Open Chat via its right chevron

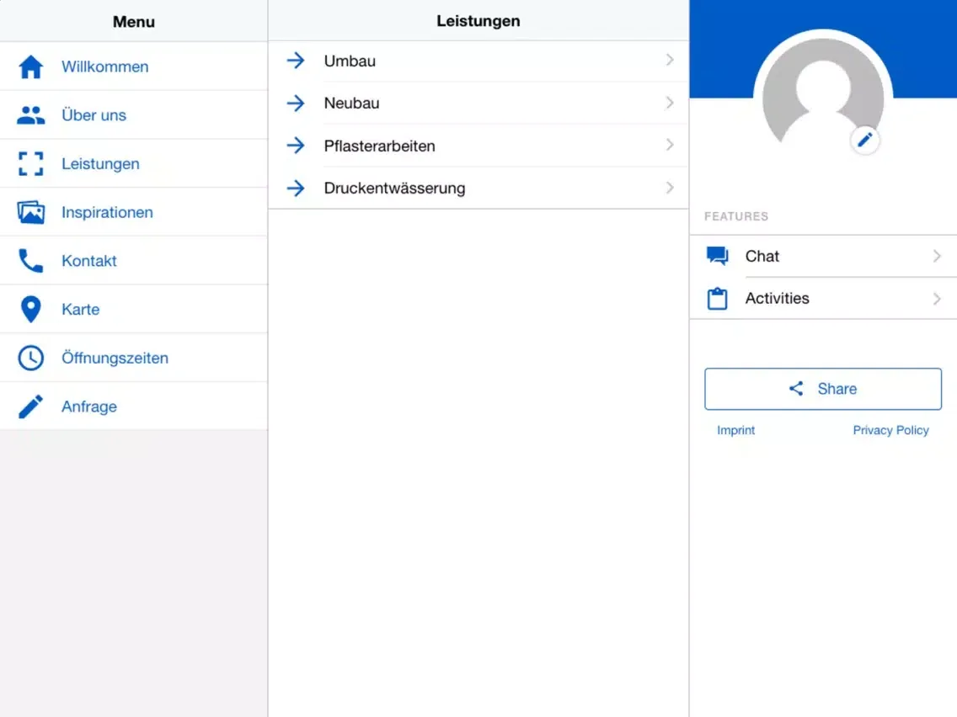[x=937, y=256]
